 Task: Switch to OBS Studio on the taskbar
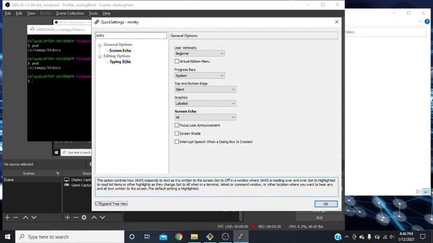click(x=225, y=237)
